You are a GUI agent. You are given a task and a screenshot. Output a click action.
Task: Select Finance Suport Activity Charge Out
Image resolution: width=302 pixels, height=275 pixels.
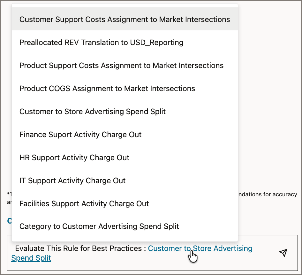pyautogui.click(x=80, y=135)
